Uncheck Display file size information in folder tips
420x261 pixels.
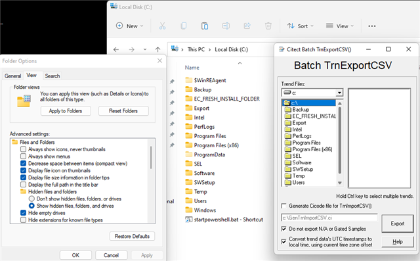coord(24,178)
